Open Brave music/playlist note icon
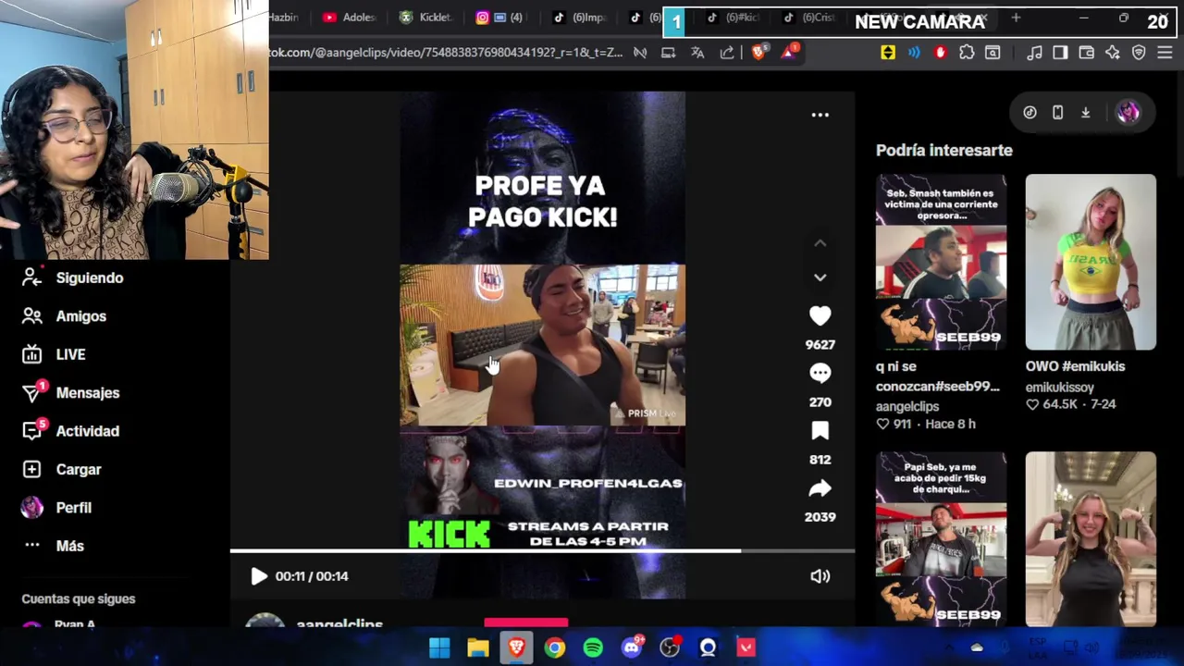1184x666 pixels. click(1035, 53)
